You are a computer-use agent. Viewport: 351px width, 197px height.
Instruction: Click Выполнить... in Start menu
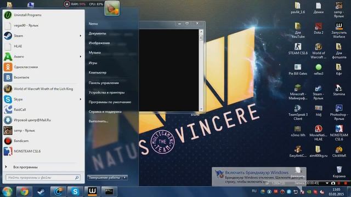tap(99, 121)
